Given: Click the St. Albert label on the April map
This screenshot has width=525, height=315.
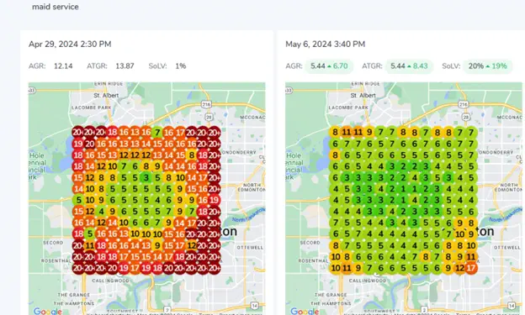Looking at the screenshot, I should tap(106, 95).
